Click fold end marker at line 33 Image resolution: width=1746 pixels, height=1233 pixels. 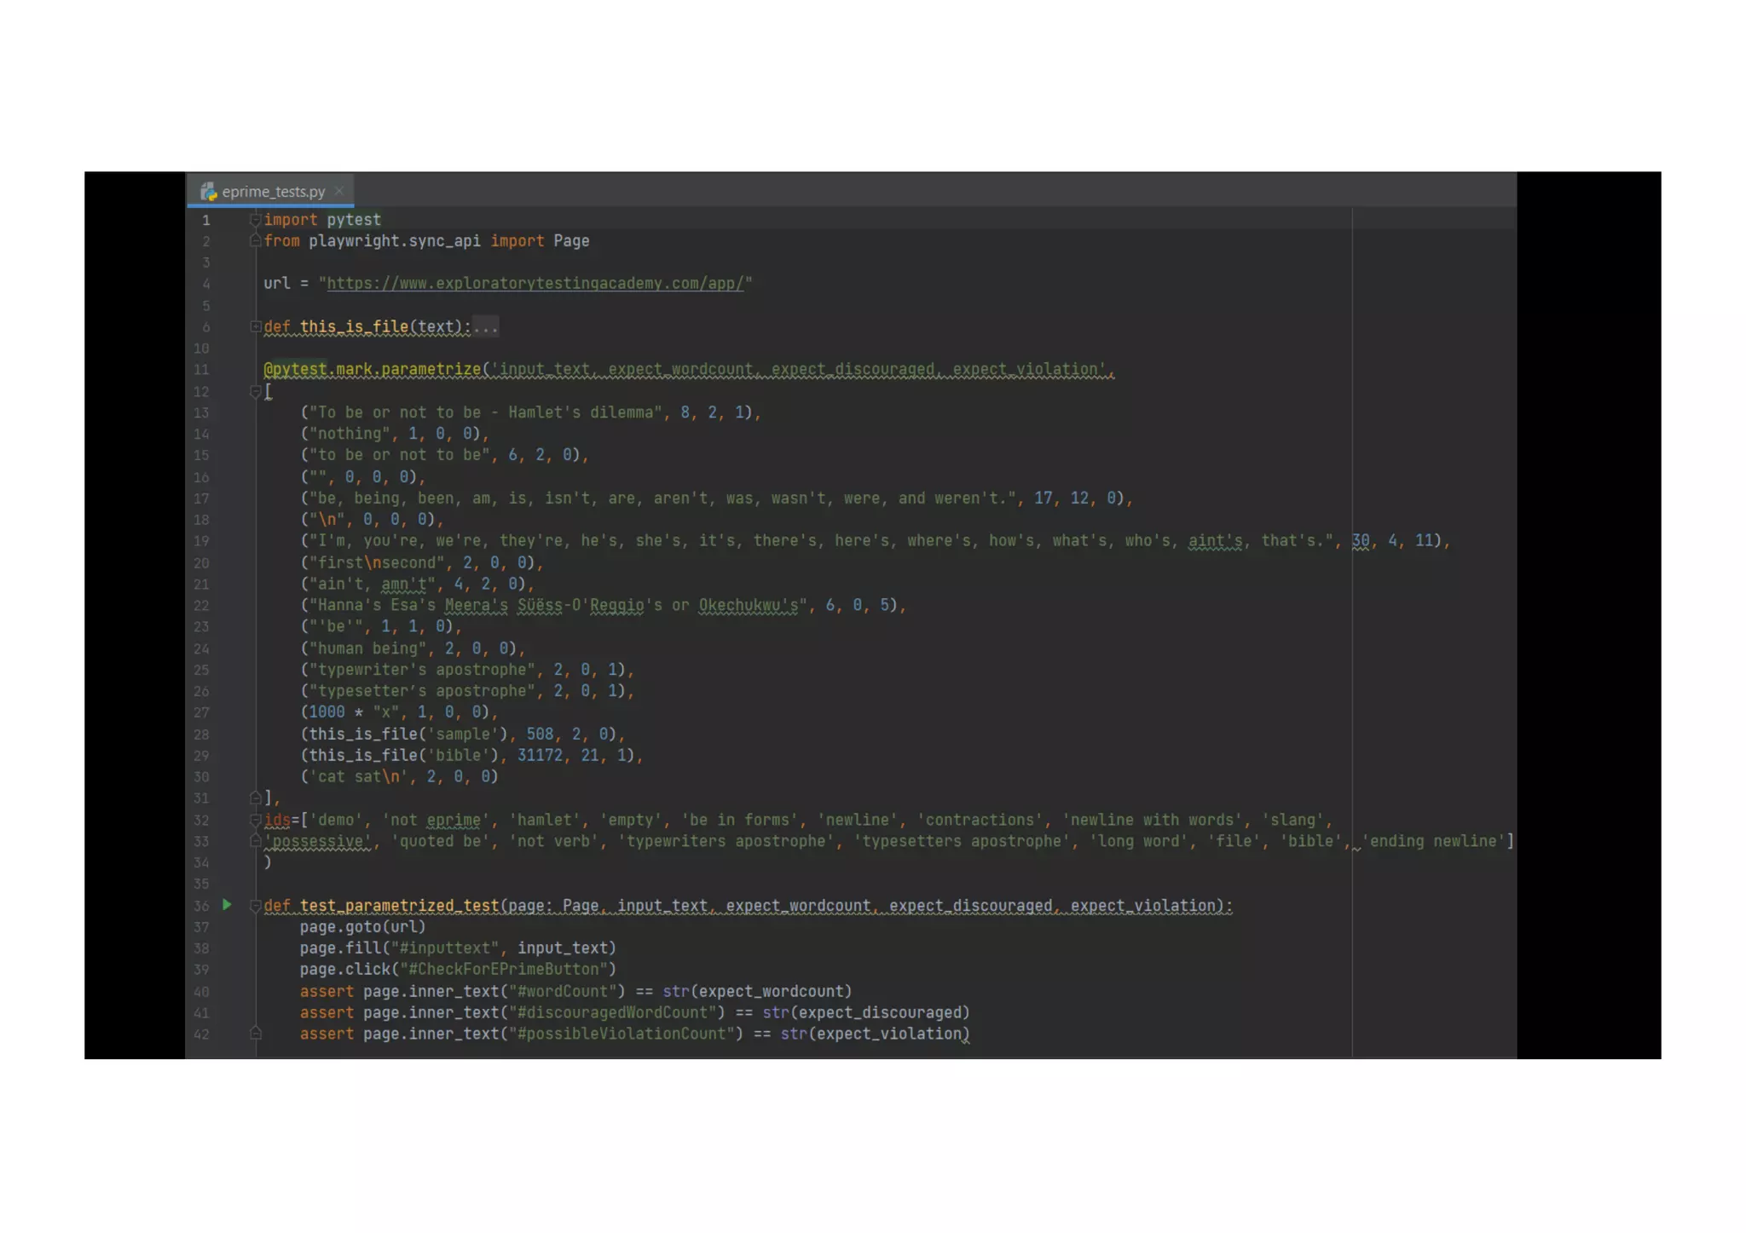[x=255, y=841]
